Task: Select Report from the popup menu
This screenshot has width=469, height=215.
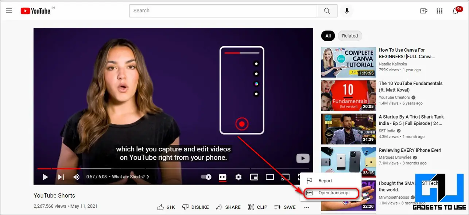Action: (x=330, y=181)
